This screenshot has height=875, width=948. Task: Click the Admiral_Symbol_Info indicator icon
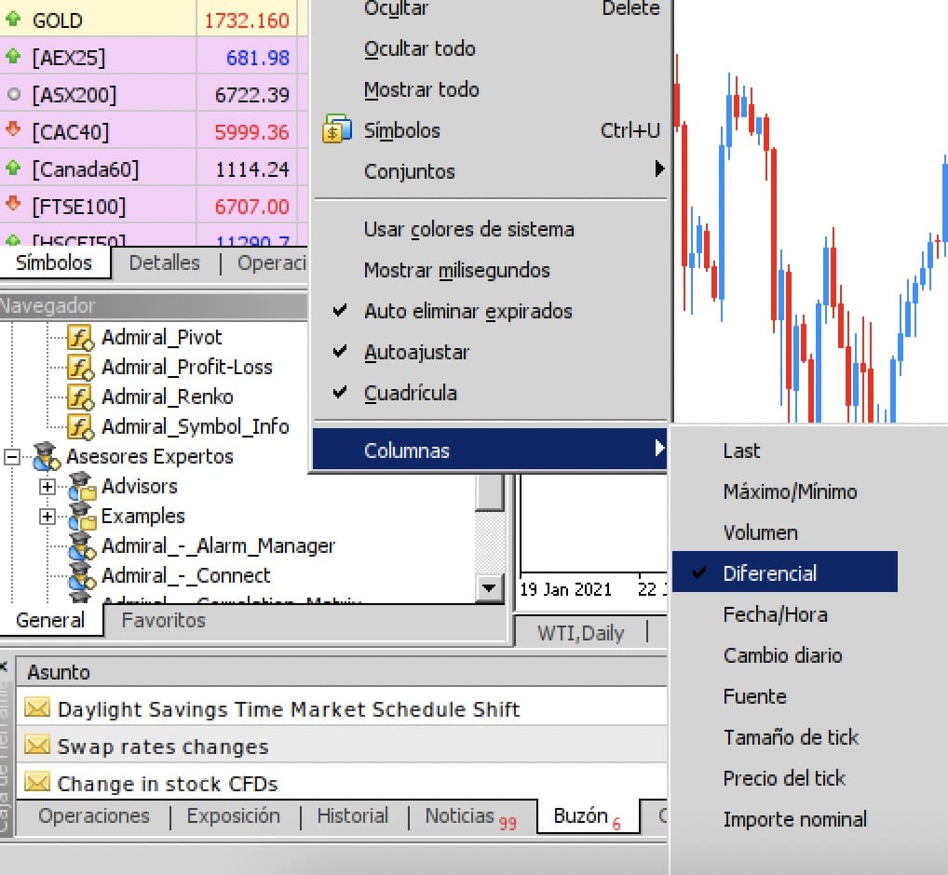pyautogui.click(x=80, y=426)
